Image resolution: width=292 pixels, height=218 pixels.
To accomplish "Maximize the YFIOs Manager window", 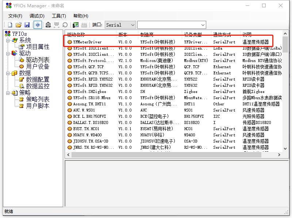I will coord(264,5).
